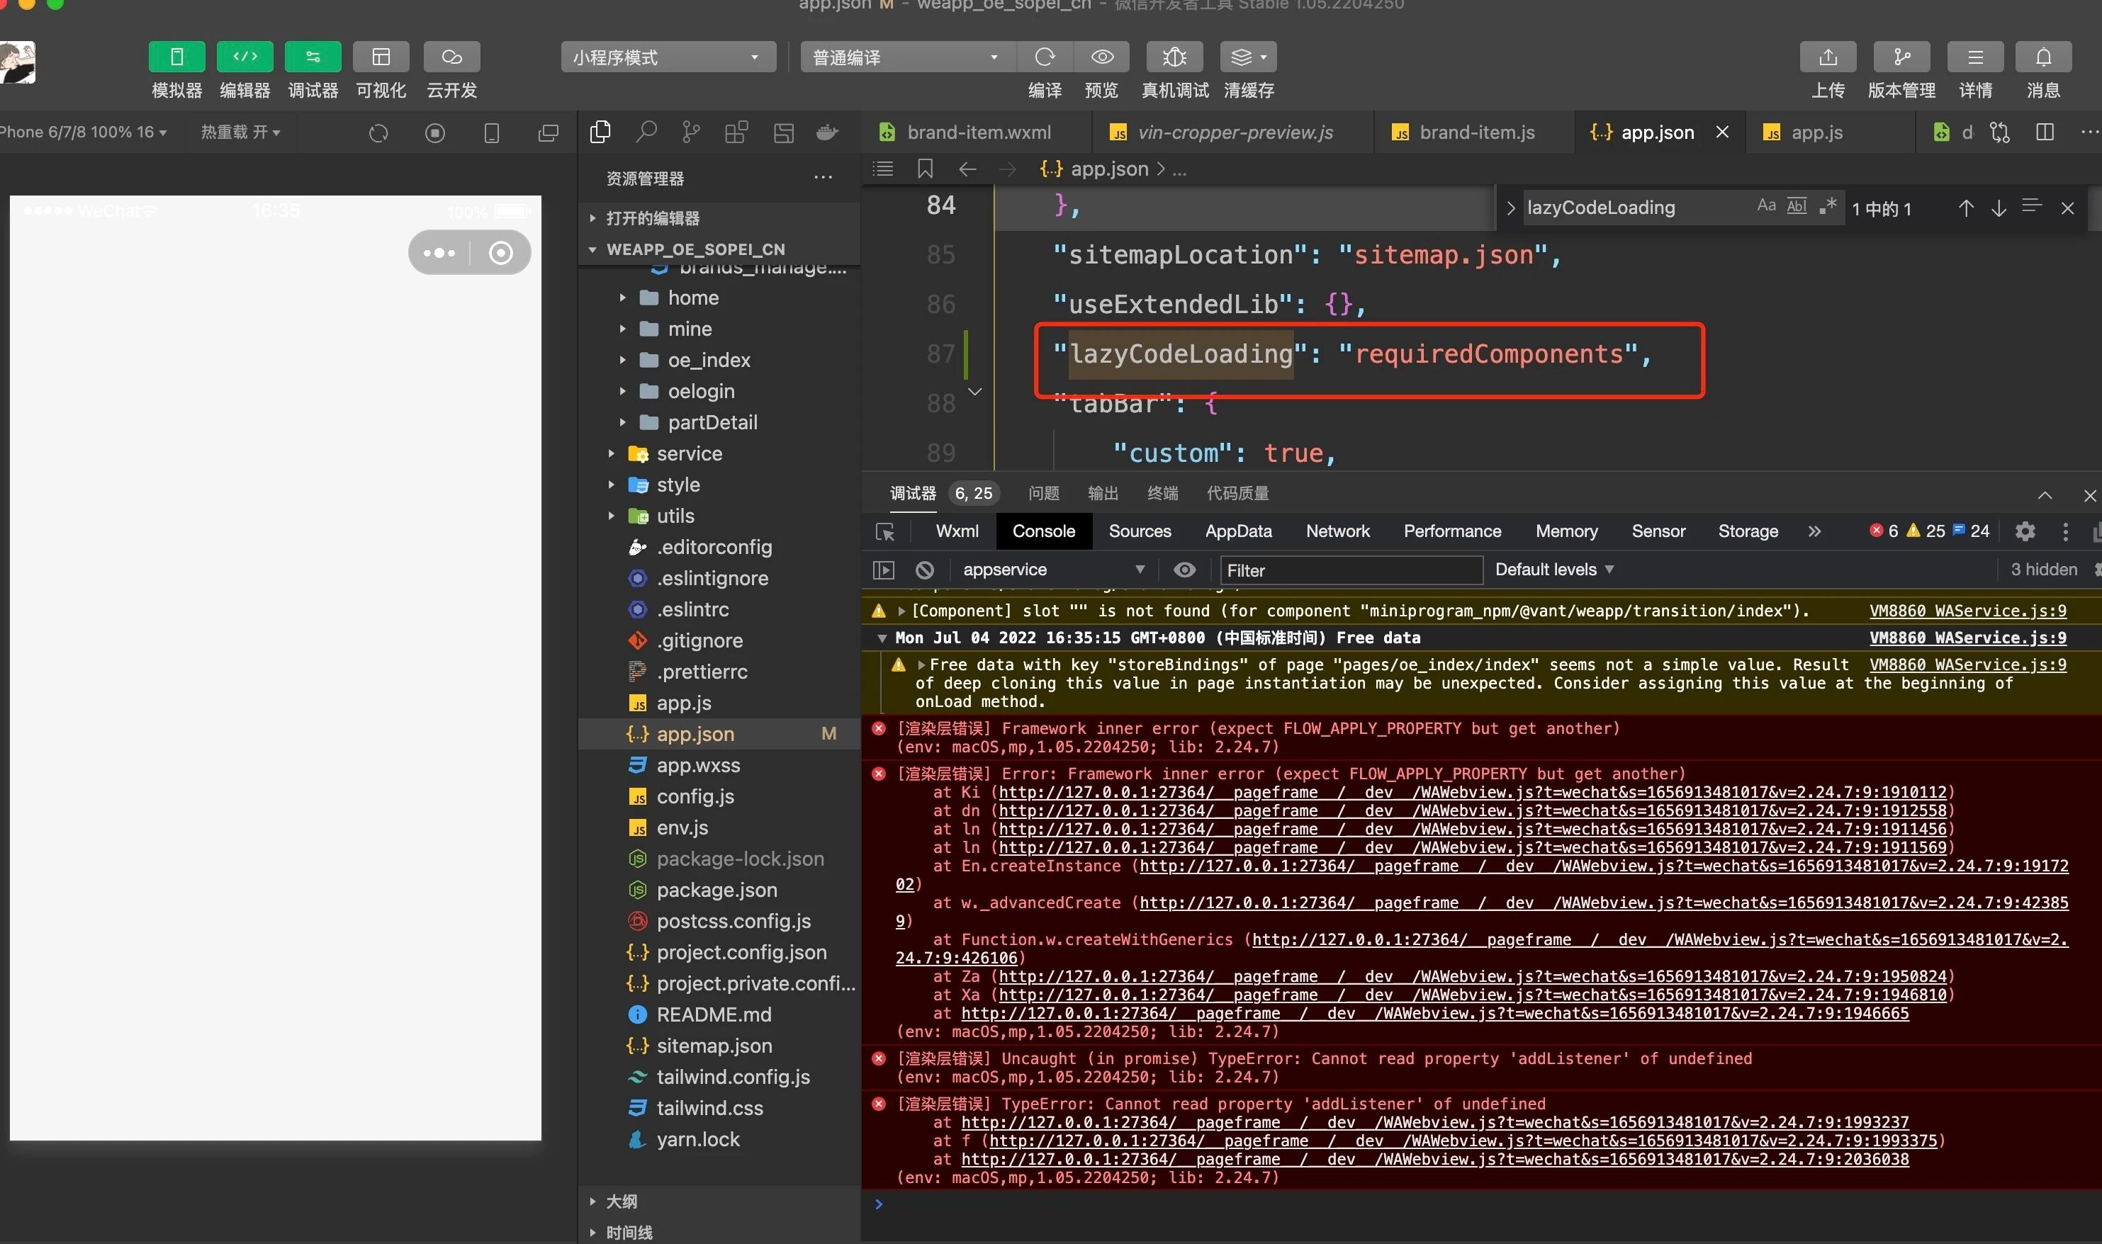Open the 问题 (Problems) panel tab

point(1043,493)
